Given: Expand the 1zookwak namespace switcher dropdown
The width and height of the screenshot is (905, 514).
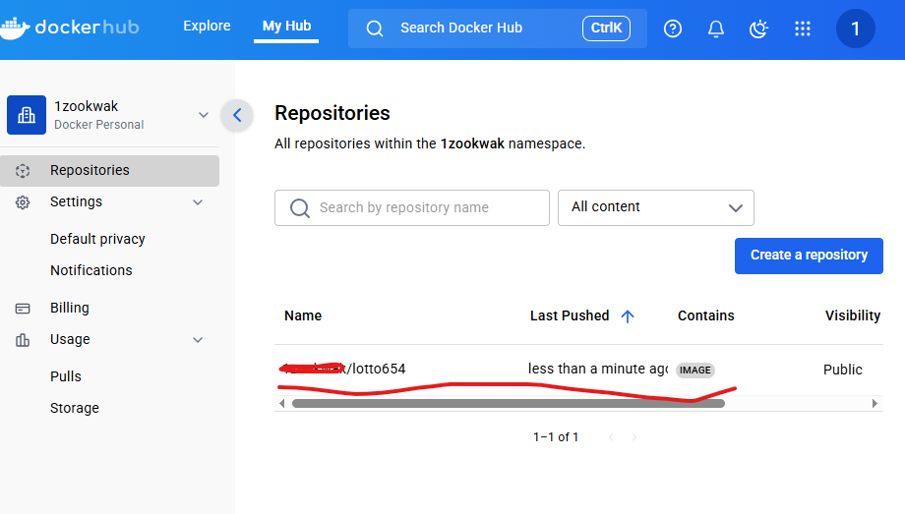Looking at the screenshot, I should pos(204,115).
